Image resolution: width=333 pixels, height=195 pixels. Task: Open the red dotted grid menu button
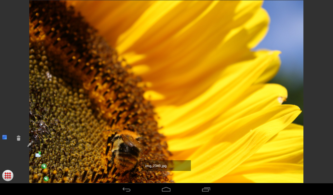pyautogui.click(x=8, y=175)
